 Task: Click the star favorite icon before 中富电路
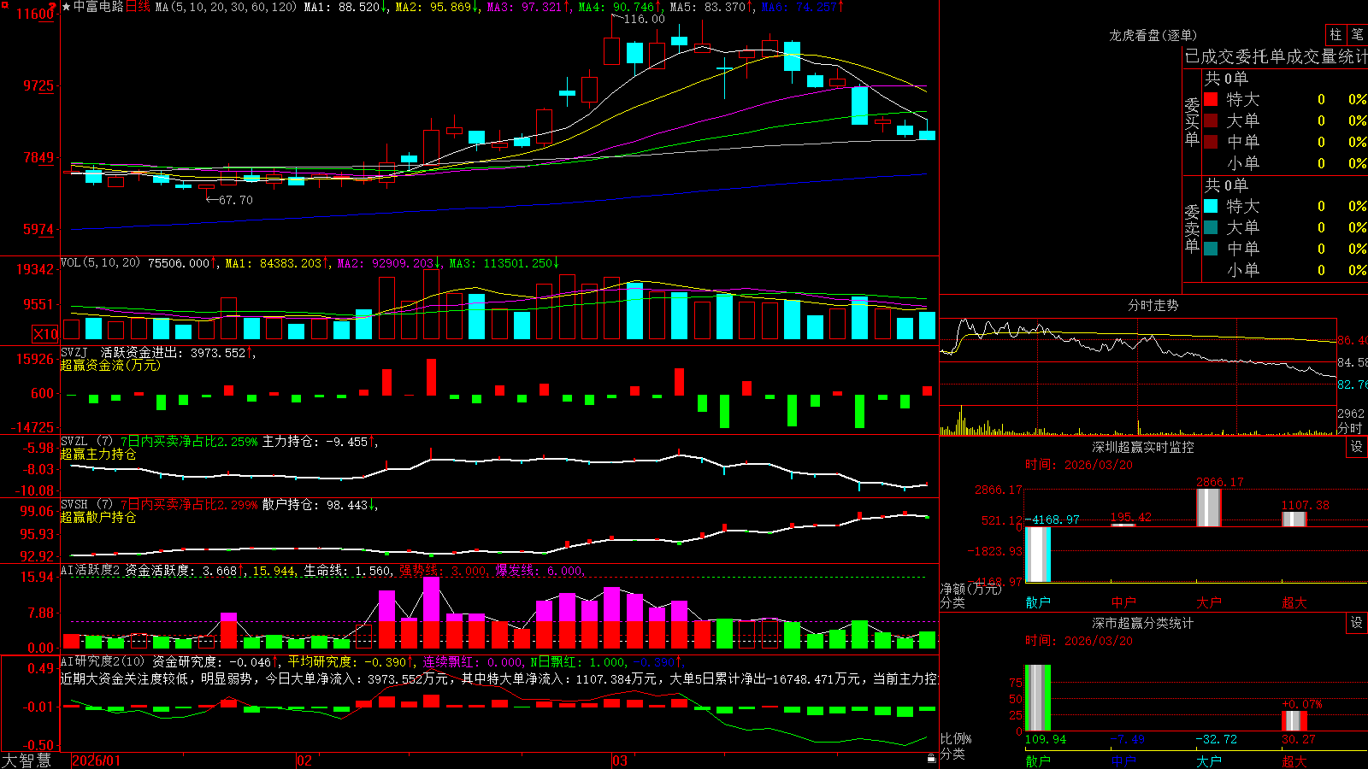(x=66, y=7)
